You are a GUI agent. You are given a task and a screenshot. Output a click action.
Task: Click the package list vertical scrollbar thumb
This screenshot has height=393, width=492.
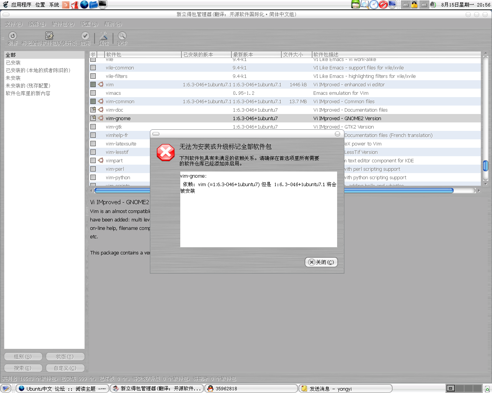(x=485, y=166)
